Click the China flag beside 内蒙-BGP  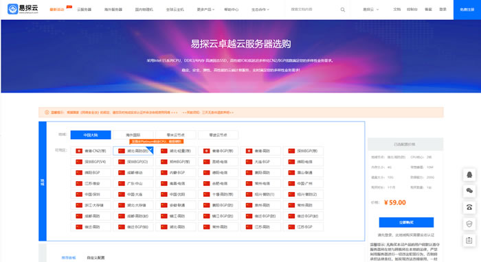[x=164, y=173]
